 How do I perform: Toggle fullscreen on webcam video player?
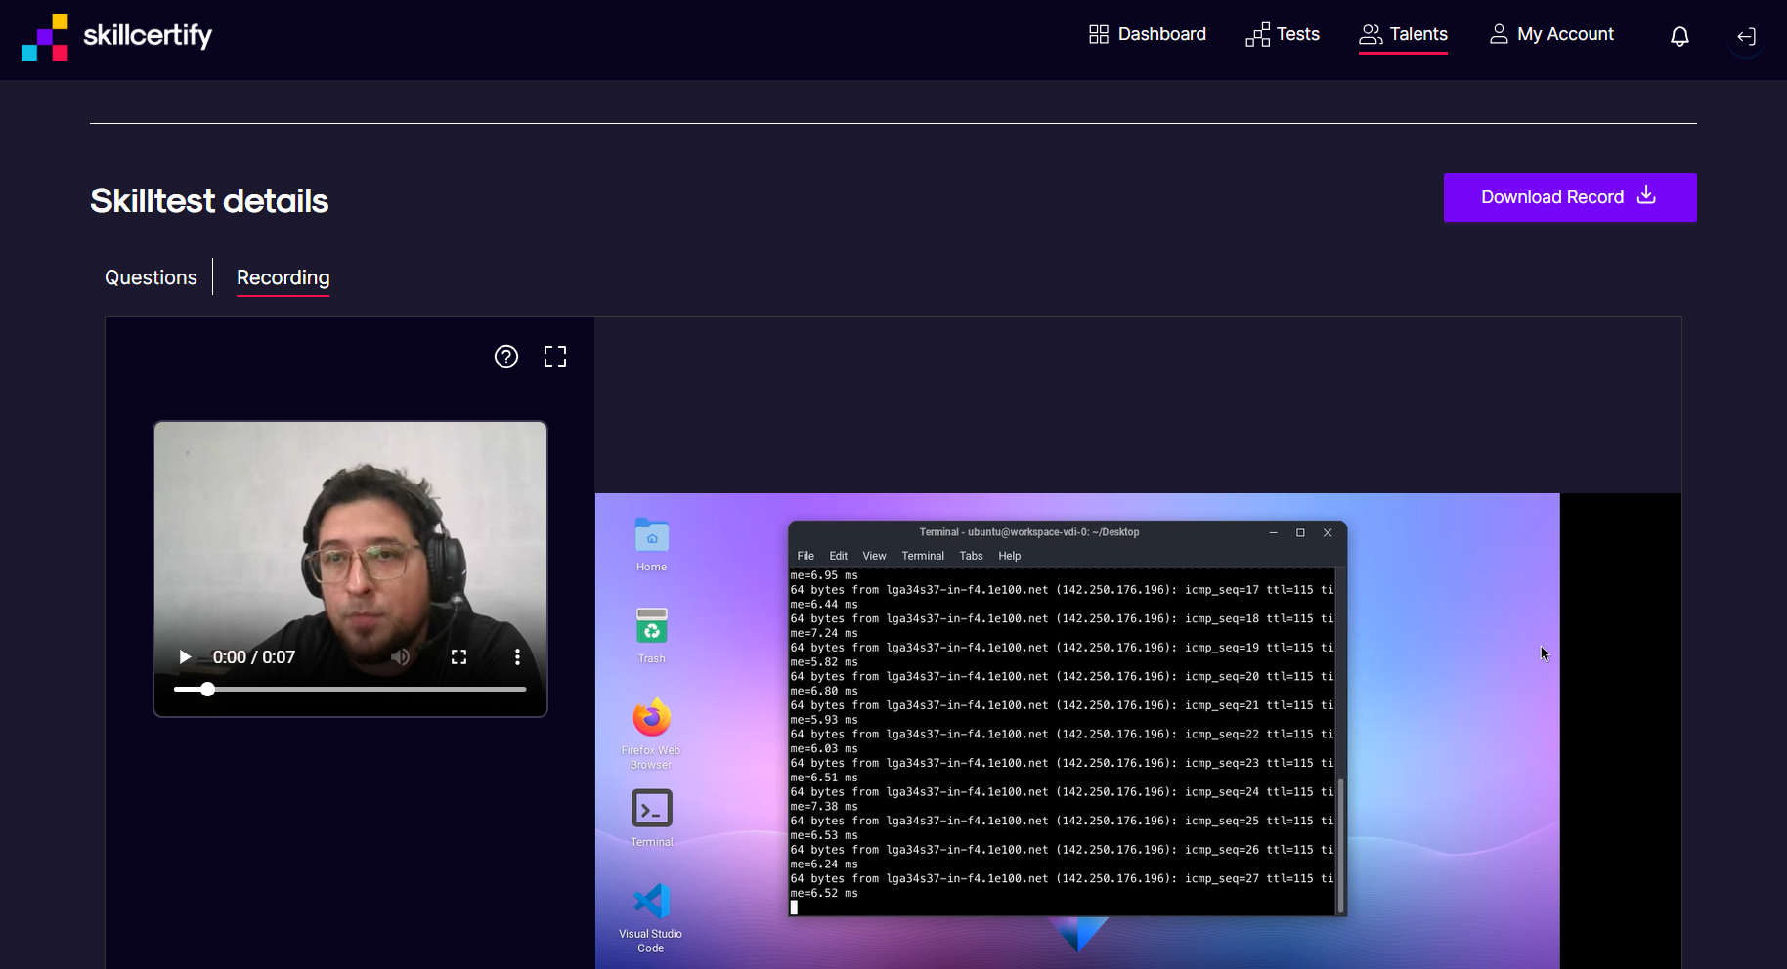458,657
